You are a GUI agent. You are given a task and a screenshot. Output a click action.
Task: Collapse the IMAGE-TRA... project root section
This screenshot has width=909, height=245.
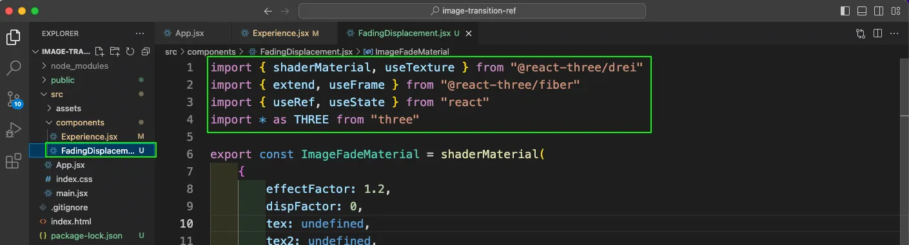[63, 51]
